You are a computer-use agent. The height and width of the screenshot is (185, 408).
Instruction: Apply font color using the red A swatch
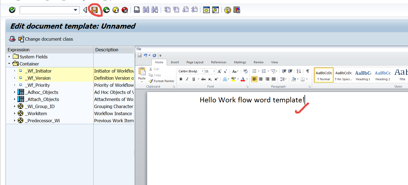pos(243,79)
